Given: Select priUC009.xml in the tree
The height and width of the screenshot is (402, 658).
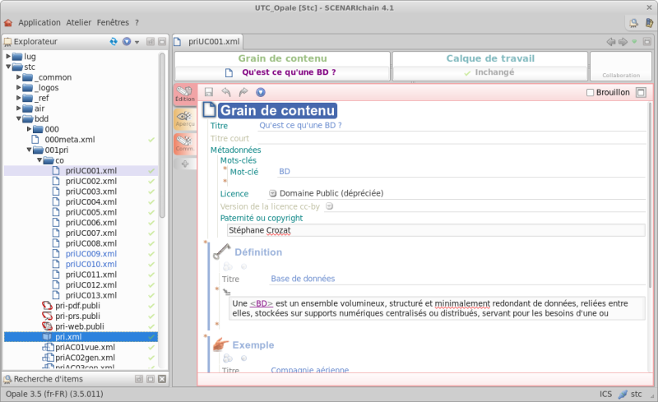Looking at the screenshot, I should click(x=91, y=254).
